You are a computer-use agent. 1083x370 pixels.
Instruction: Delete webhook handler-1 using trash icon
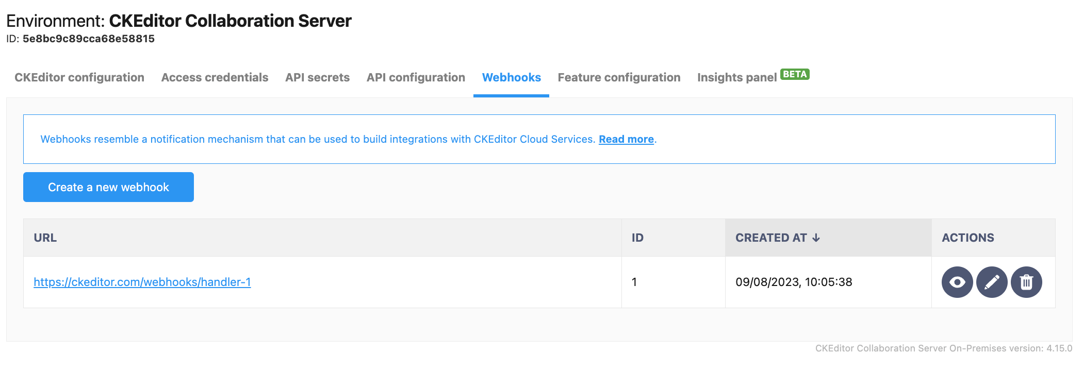(x=1026, y=282)
